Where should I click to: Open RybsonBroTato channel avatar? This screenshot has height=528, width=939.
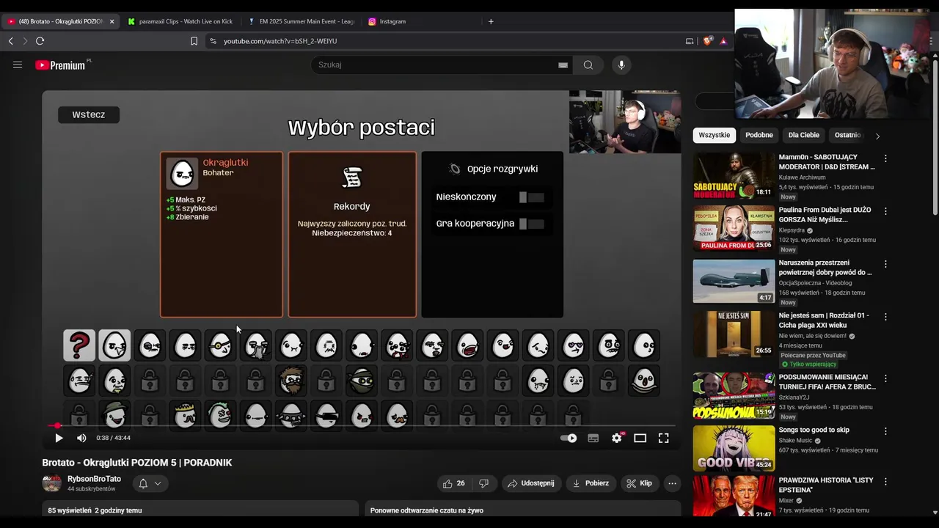click(51, 483)
